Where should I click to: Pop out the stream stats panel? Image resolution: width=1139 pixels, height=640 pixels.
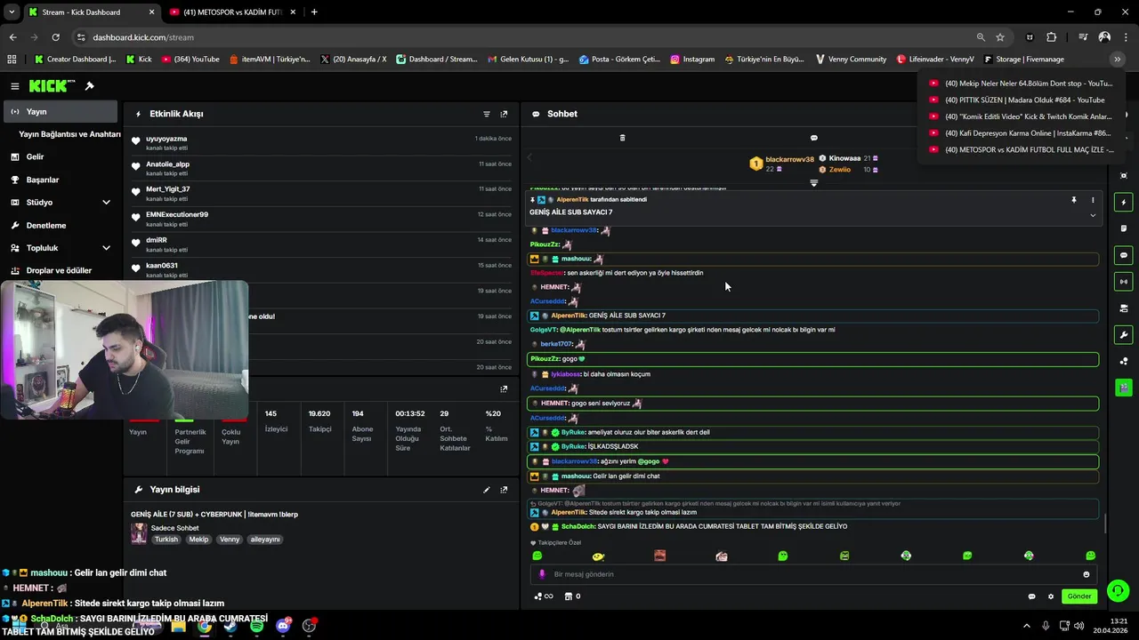click(504, 388)
